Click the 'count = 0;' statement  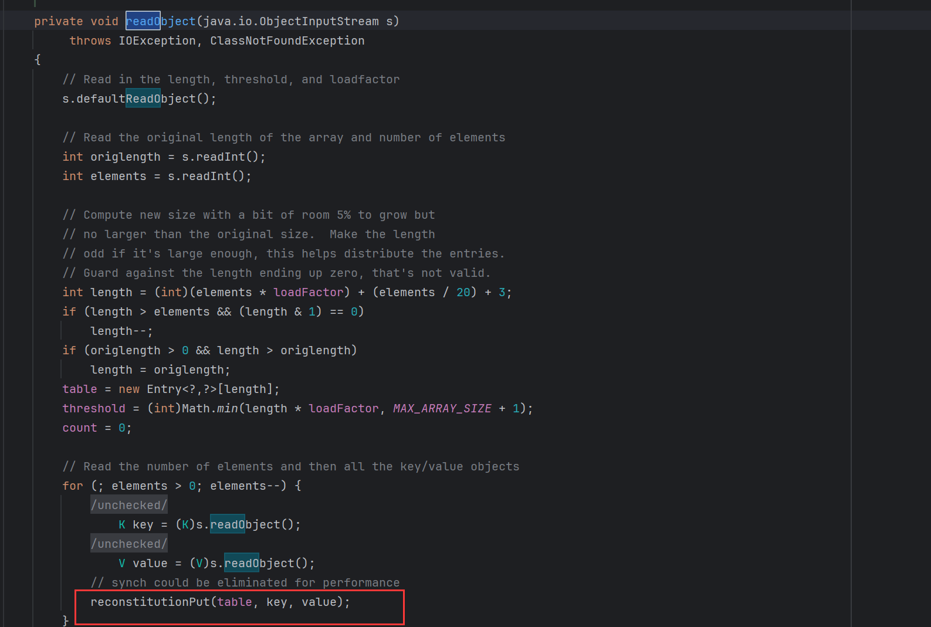[97, 428]
